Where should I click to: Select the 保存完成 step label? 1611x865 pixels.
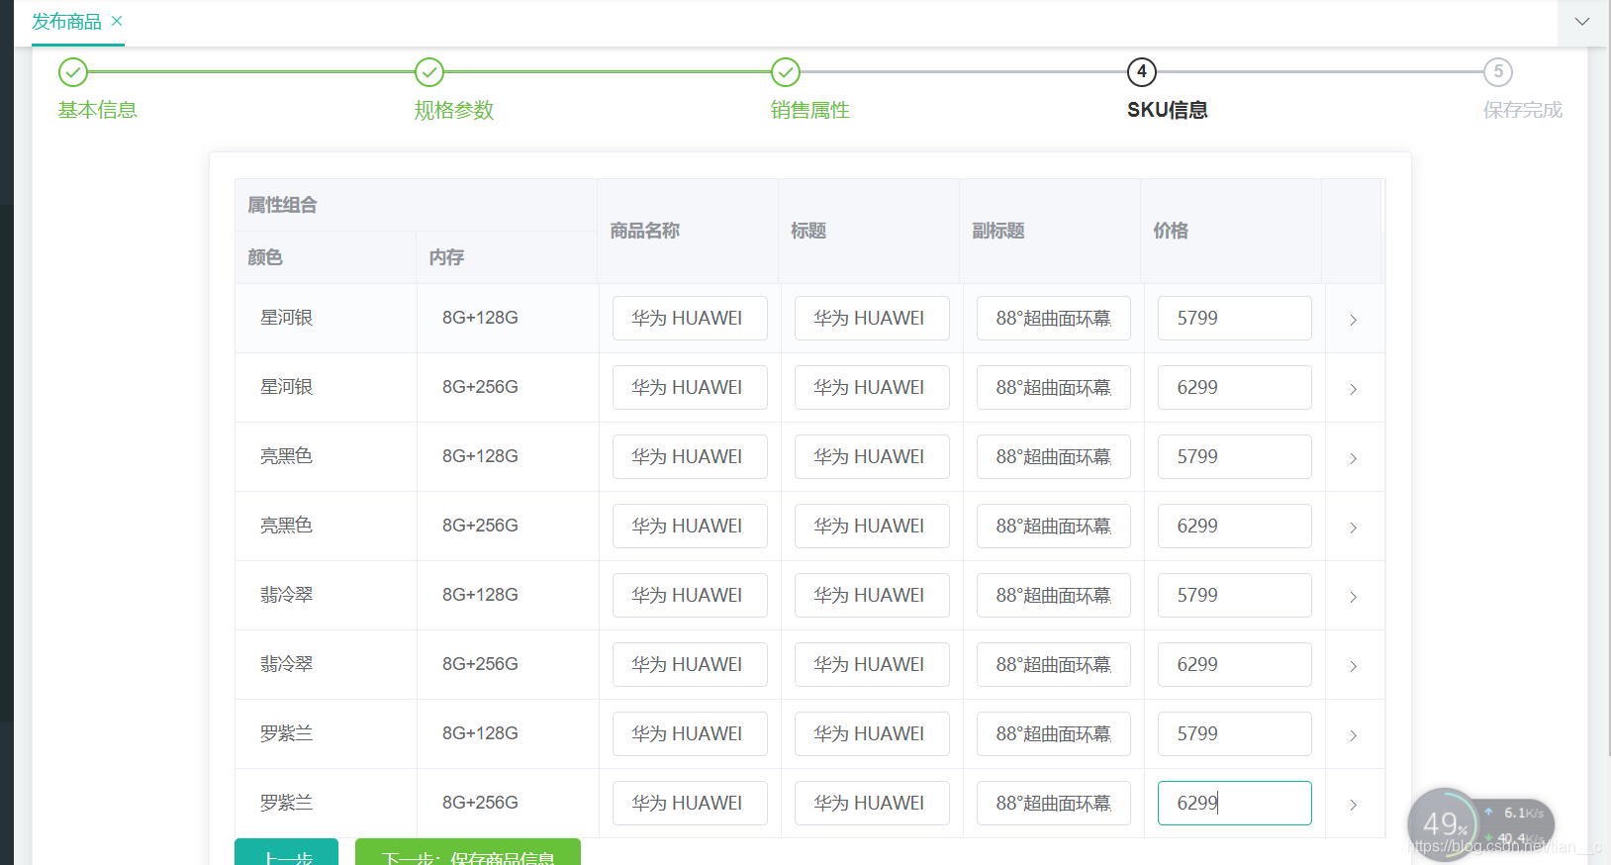(1523, 110)
